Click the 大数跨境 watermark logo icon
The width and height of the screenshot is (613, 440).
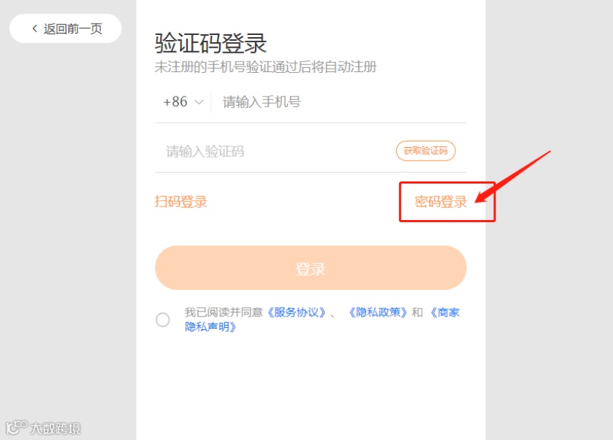tap(16, 426)
